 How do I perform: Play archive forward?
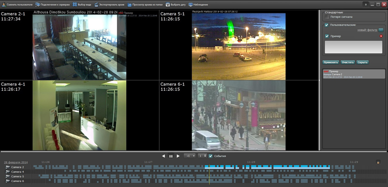(178, 156)
